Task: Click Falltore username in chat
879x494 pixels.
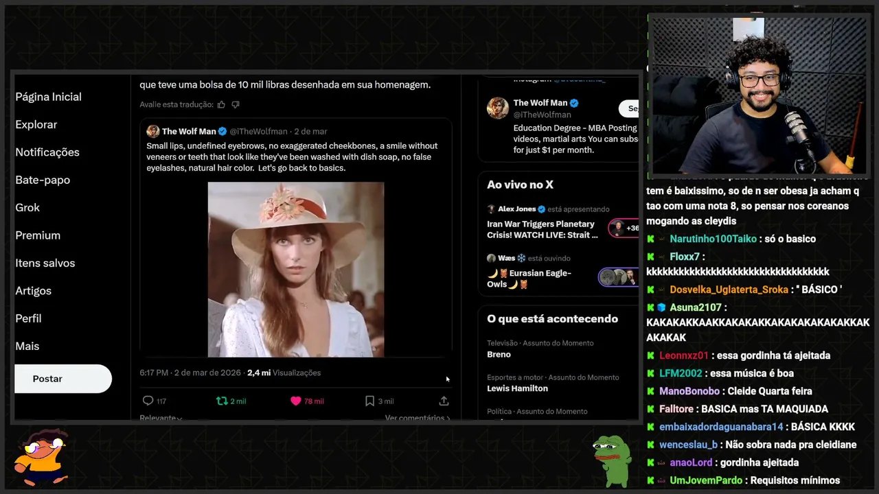Action: [x=676, y=409]
